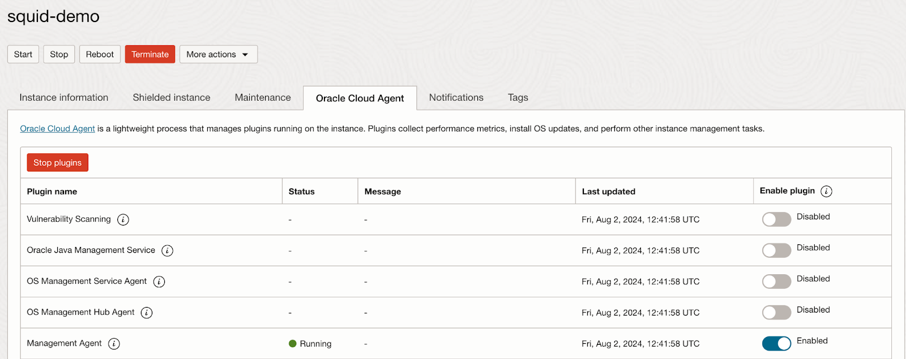Enable the Vulnerability Scanning plugin toggle

tap(776, 219)
